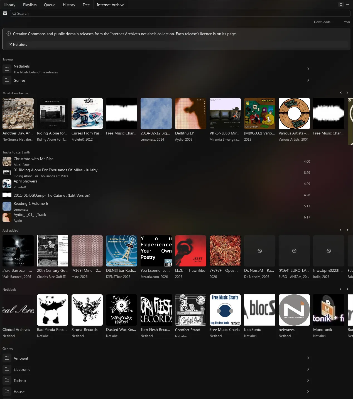Click the Just added next arrow
The image size is (353, 399).
[347, 230]
